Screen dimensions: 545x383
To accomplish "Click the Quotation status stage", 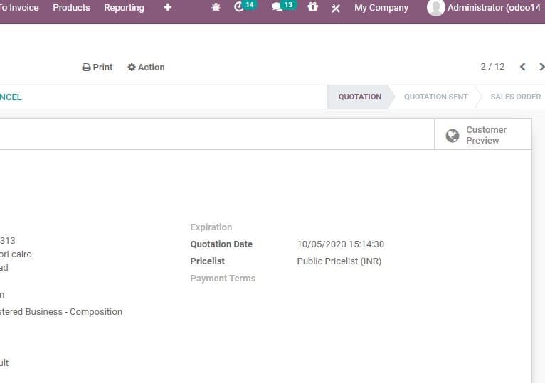I will point(359,97).
